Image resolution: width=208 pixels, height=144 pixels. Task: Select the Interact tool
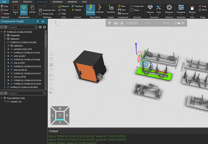(x=32, y=9)
